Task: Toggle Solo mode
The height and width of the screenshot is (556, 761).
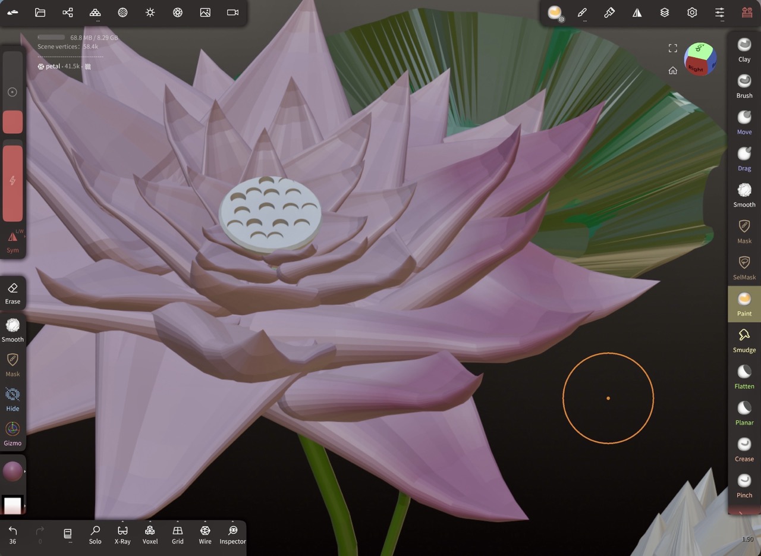Action: coord(95,535)
